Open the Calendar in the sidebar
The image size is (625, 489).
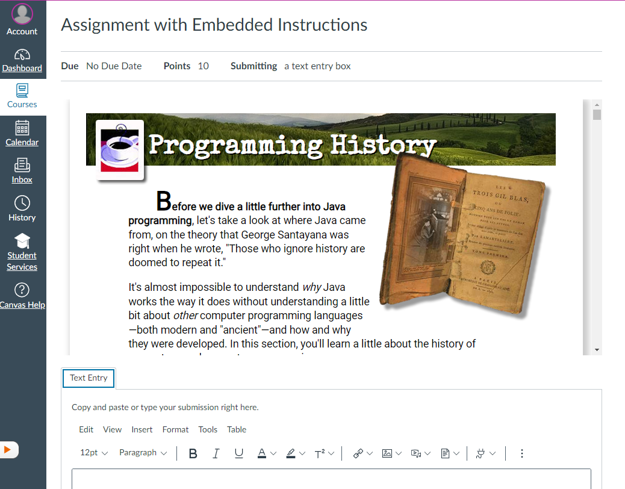(22, 134)
